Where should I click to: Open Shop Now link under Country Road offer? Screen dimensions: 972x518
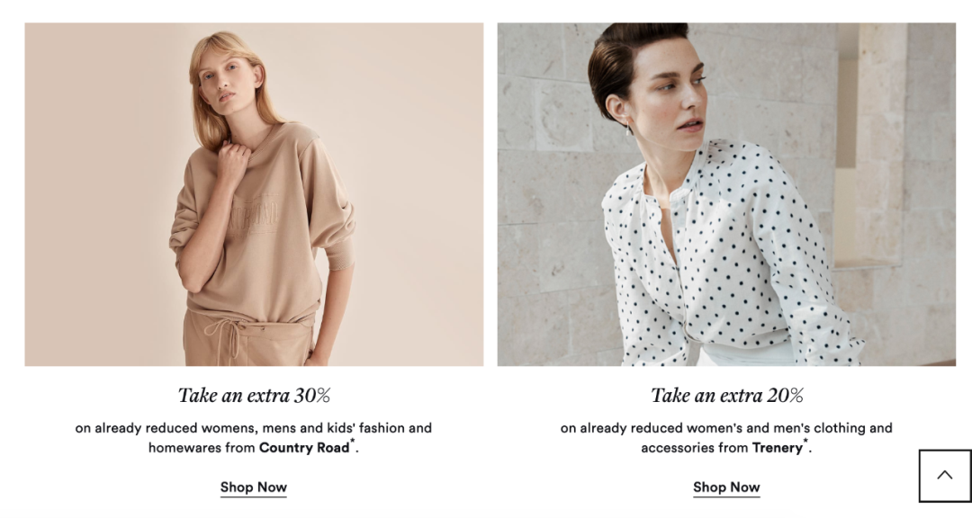tap(254, 487)
